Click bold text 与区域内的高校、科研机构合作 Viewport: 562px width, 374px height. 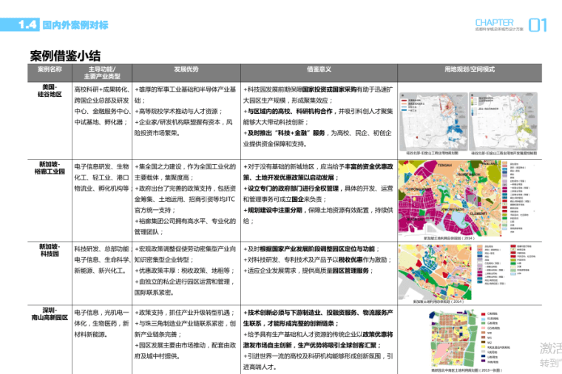290,112
